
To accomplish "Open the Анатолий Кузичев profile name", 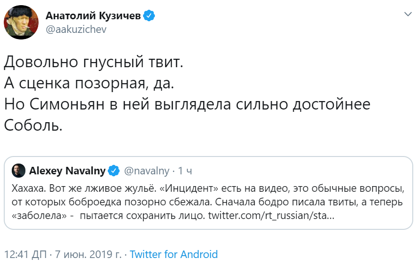I will 93,16.
